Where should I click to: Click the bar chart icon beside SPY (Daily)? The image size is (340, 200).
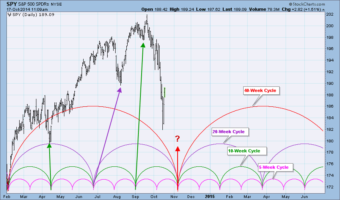(x=9, y=14)
